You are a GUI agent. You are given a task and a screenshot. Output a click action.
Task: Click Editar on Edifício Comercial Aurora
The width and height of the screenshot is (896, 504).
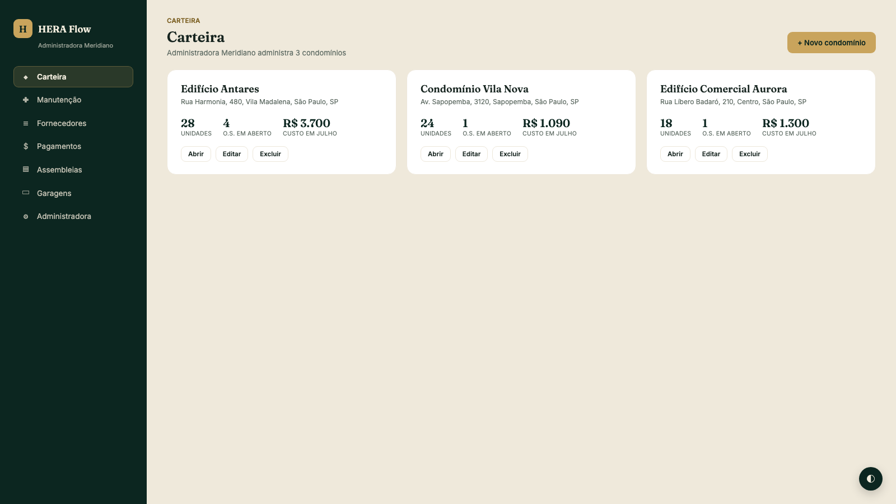[x=711, y=154]
